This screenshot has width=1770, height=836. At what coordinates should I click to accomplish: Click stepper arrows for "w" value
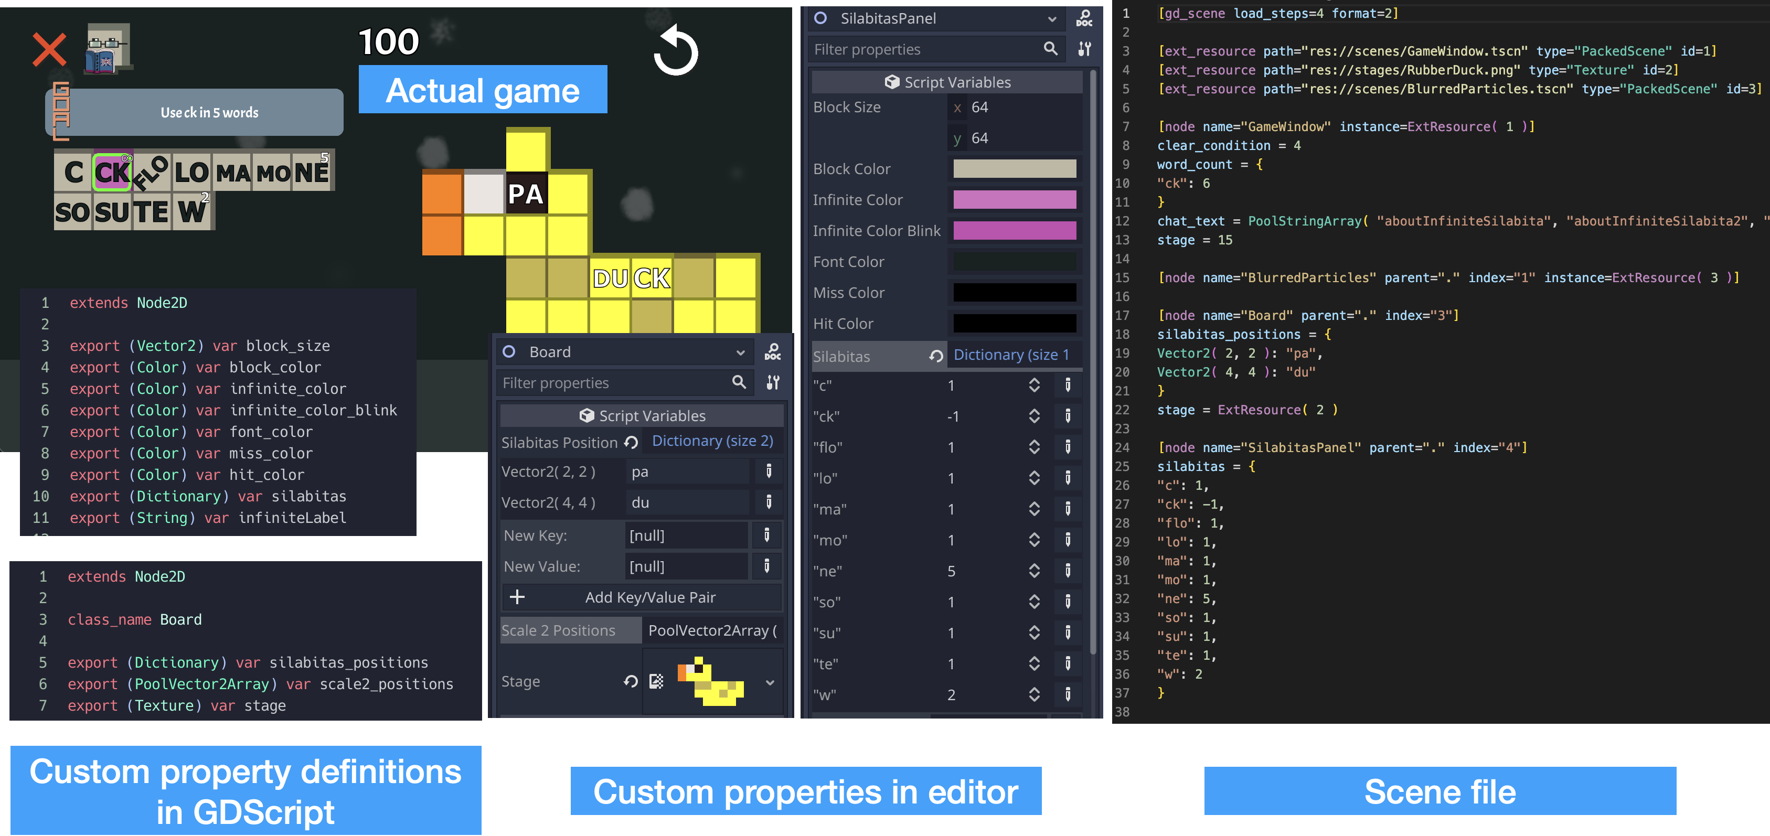click(1034, 694)
